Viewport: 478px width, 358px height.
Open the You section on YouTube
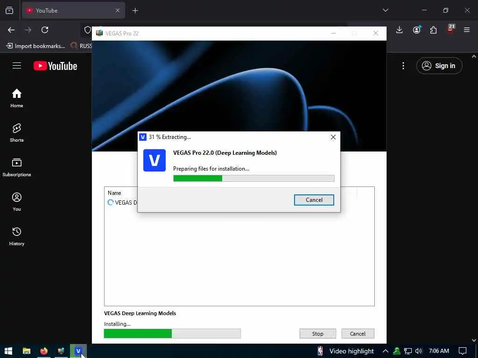click(17, 201)
